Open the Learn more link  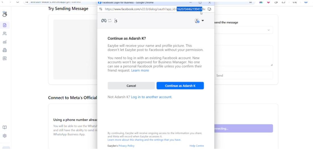click(140, 70)
